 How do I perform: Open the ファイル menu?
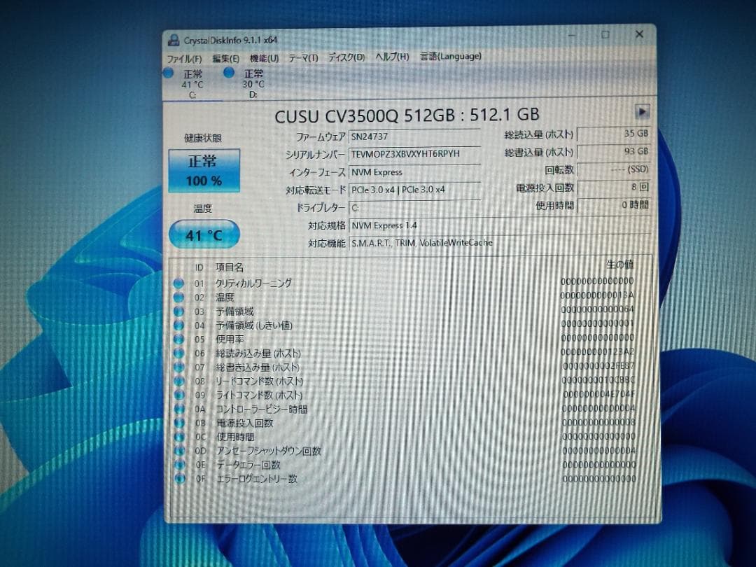click(183, 59)
